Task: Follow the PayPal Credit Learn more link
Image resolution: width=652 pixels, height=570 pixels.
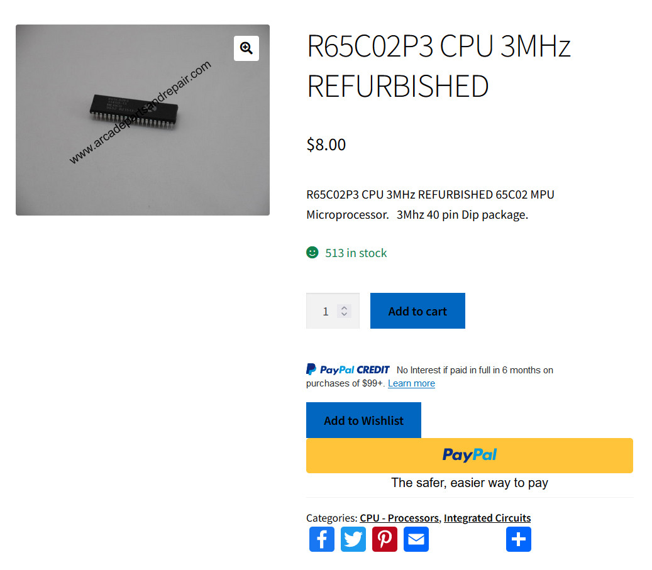Action: click(x=411, y=383)
